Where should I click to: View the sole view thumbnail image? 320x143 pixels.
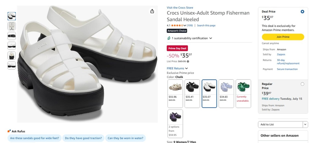pyautogui.click(x=11, y=36)
